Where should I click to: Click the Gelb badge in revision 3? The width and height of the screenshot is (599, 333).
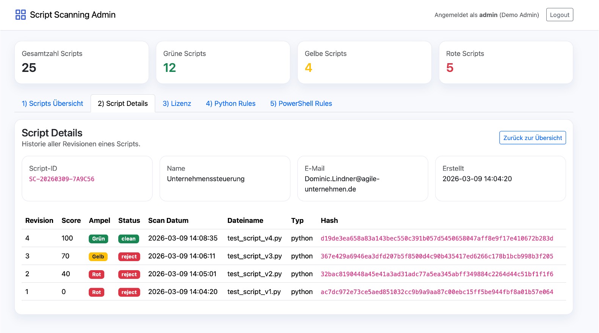(98, 257)
